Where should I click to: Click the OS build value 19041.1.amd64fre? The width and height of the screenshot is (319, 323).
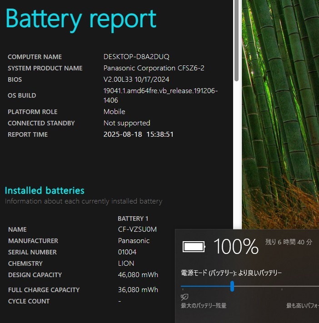[x=160, y=95]
